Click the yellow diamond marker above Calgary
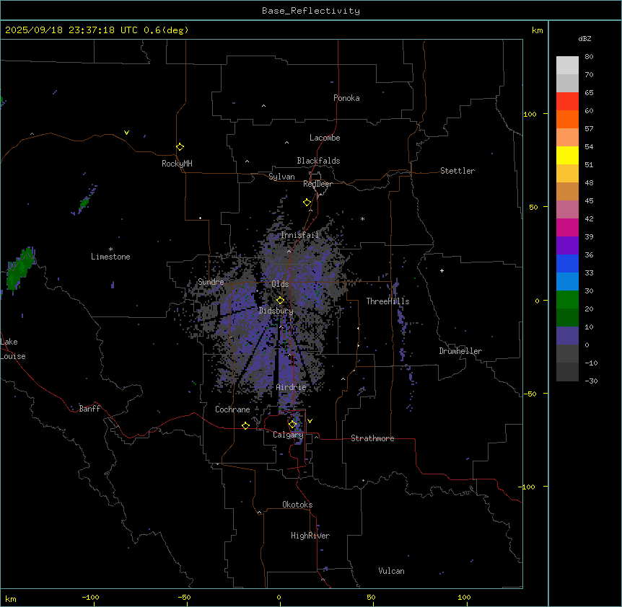The image size is (622, 607). point(292,424)
